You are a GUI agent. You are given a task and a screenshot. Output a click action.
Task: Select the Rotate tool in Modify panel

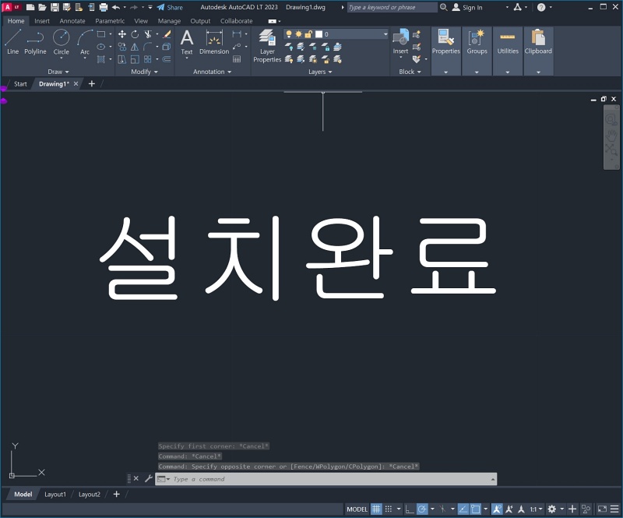pyautogui.click(x=135, y=34)
